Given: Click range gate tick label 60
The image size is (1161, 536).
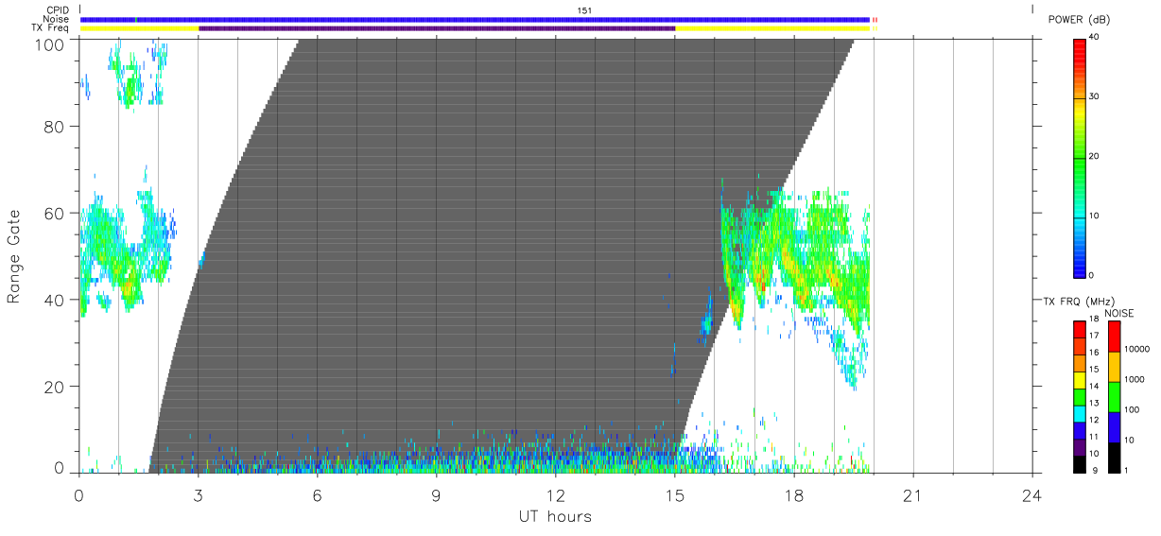Looking at the screenshot, I should pyautogui.click(x=53, y=214).
